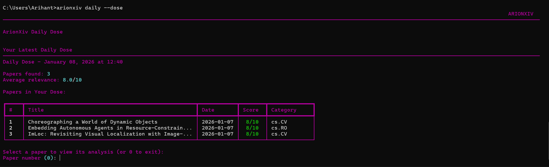Click the cs.CV category of Choreographing paper

point(279,122)
